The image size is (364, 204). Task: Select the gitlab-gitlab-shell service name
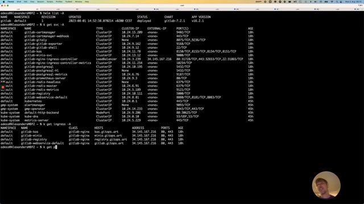40,48
